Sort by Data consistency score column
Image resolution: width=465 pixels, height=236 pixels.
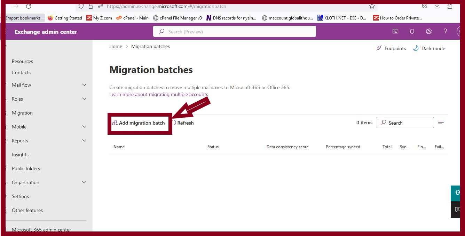click(x=287, y=147)
